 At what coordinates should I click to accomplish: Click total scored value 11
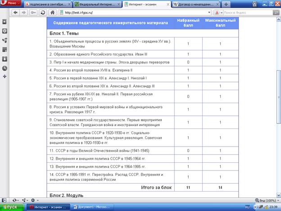tap(188, 188)
